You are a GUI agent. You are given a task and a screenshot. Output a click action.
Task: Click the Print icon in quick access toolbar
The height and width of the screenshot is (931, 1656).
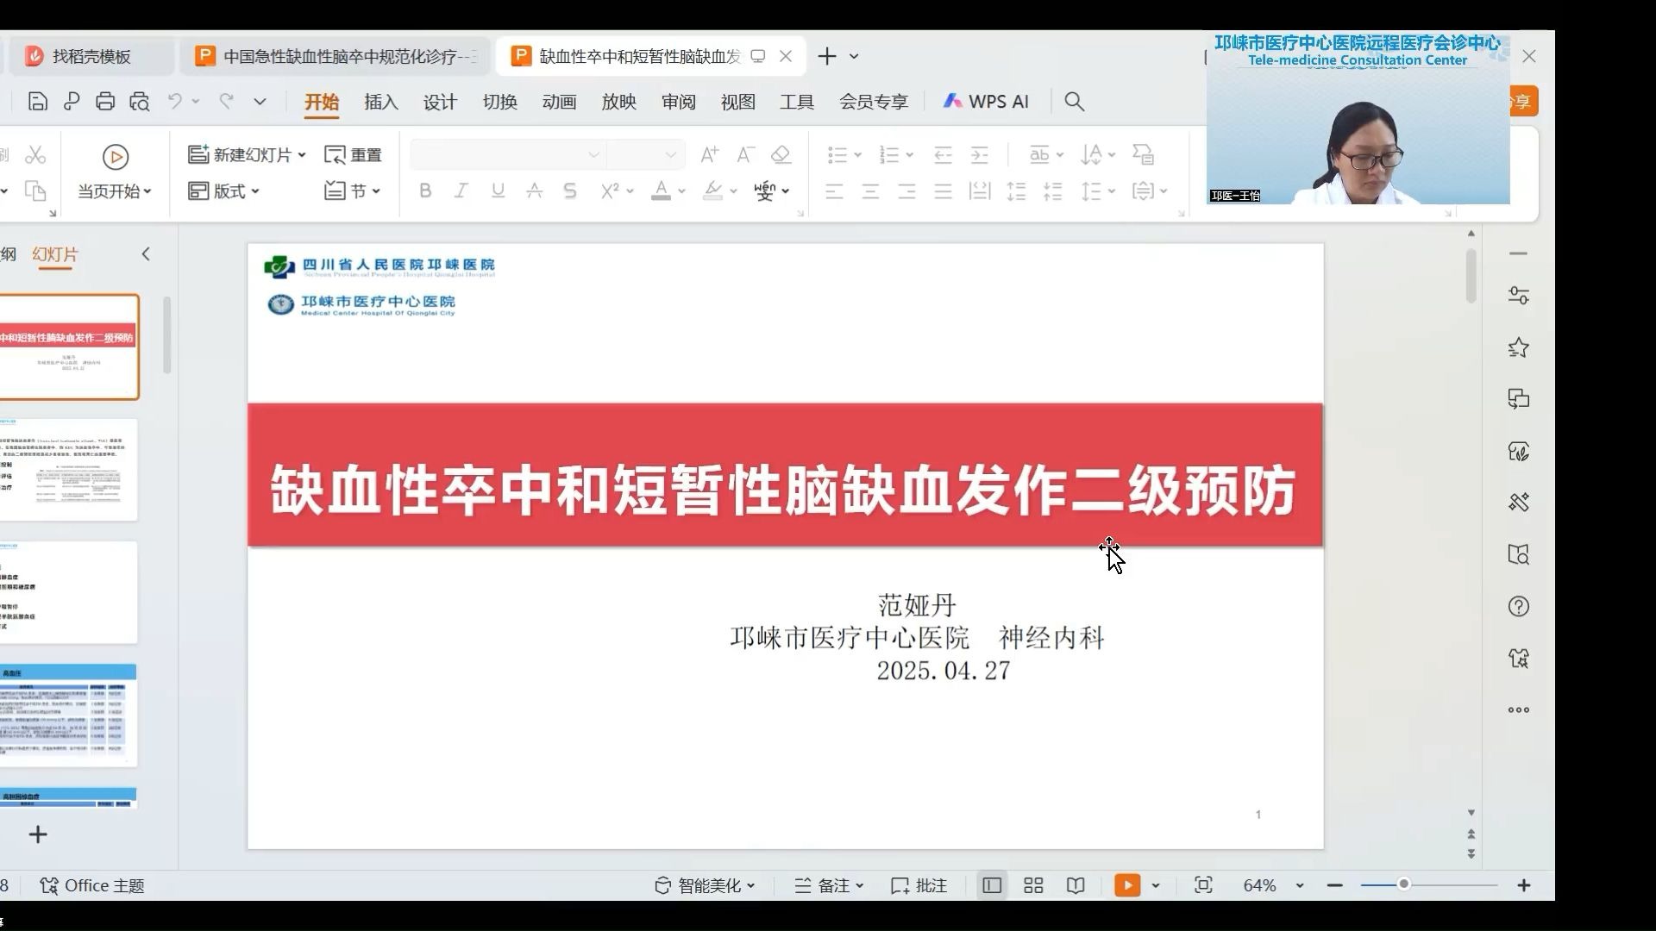(105, 102)
